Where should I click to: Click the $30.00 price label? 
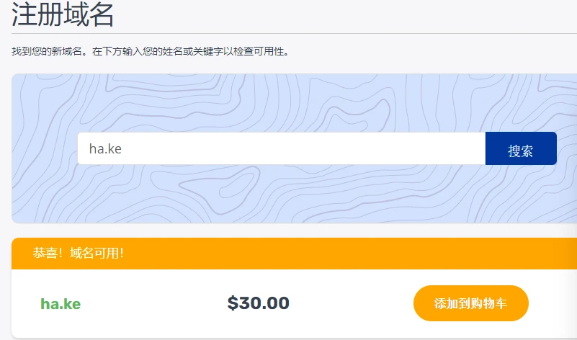click(258, 303)
